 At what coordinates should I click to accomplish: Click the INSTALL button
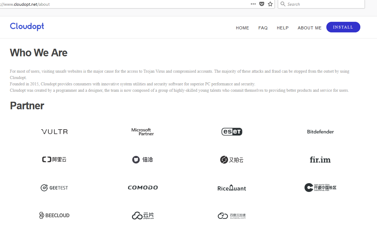click(x=343, y=27)
